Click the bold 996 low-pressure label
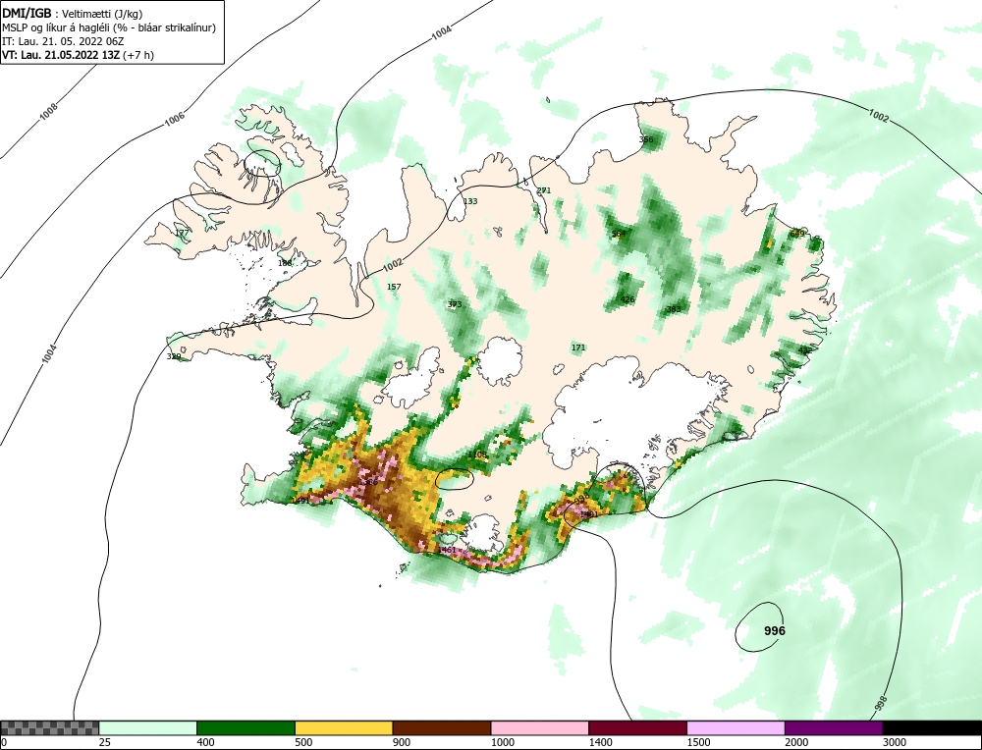The height and width of the screenshot is (750, 982). coord(775,631)
